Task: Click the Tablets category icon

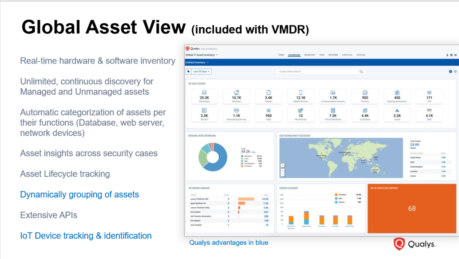Action: pyautogui.click(x=268, y=93)
